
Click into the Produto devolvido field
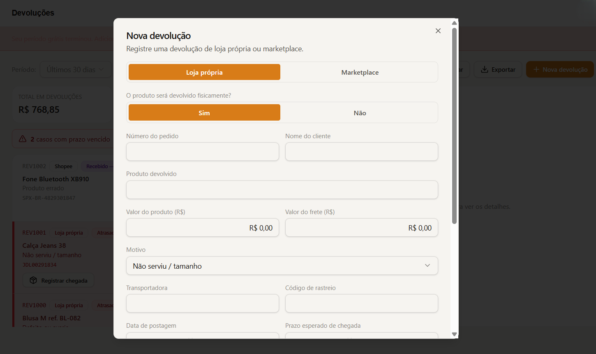282,190
